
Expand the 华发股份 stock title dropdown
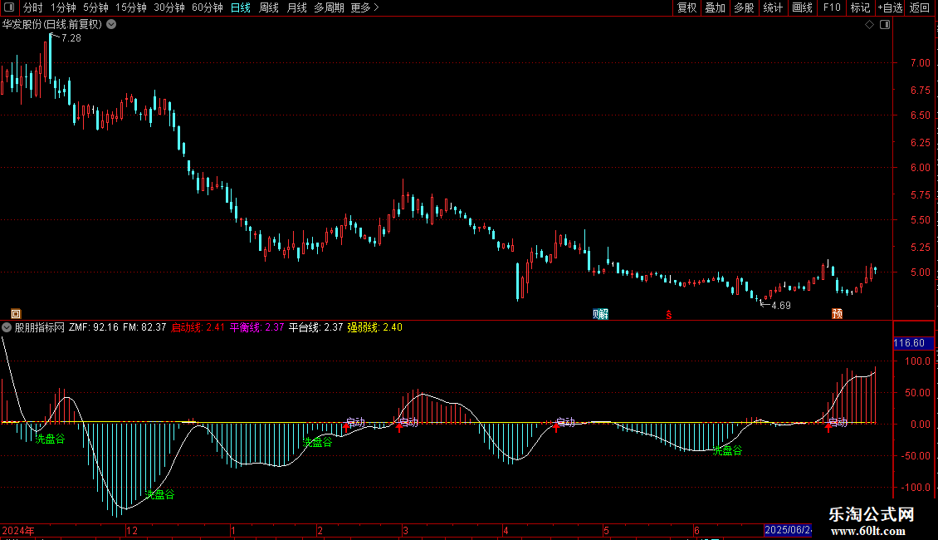pyautogui.click(x=111, y=25)
